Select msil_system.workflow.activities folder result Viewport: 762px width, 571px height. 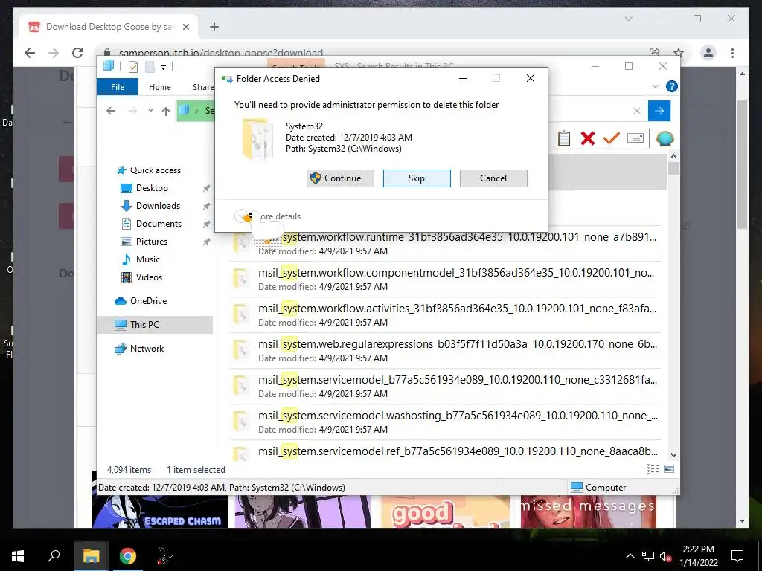(x=445, y=315)
